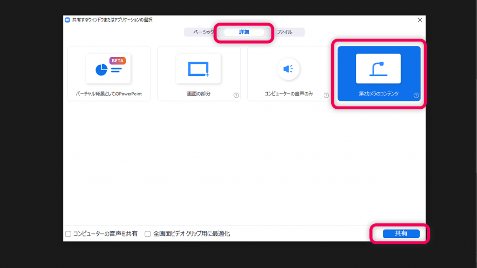Choose the 画面の部分 screen portion option

pos(199,74)
